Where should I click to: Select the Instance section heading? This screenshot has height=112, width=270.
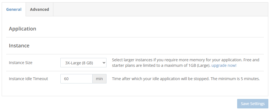[x=19, y=46]
